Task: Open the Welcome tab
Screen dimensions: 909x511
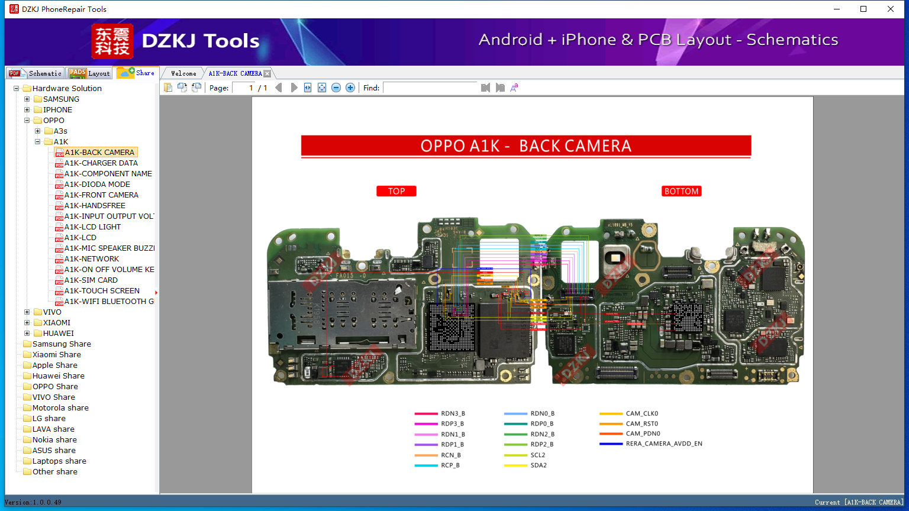Action: (183, 73)
